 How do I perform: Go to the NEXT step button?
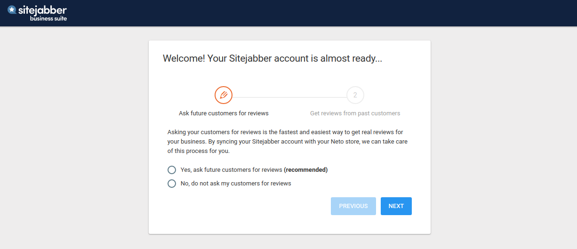(396, 206)
